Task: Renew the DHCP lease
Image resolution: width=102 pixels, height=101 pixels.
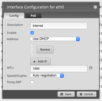Action: [45, 50]
